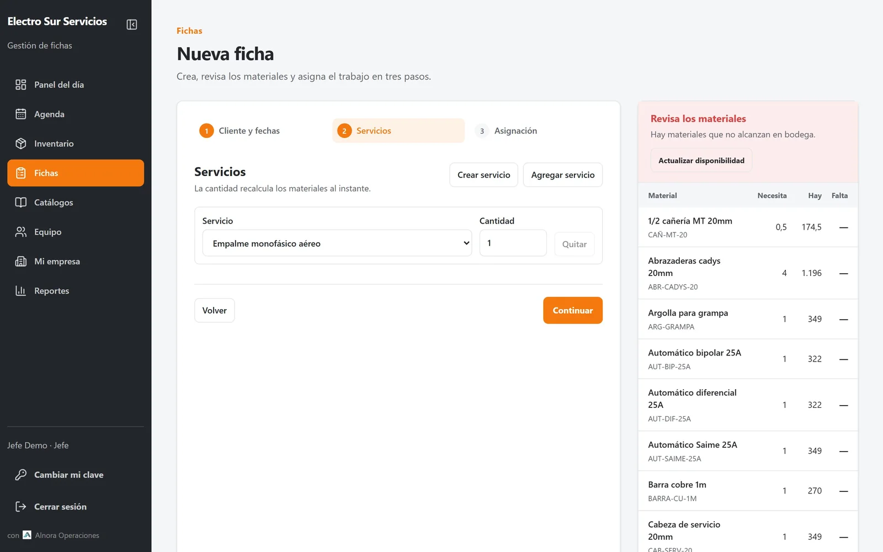Click the Catálogos book icon
883x552 pixels.
tap(21, 203)
